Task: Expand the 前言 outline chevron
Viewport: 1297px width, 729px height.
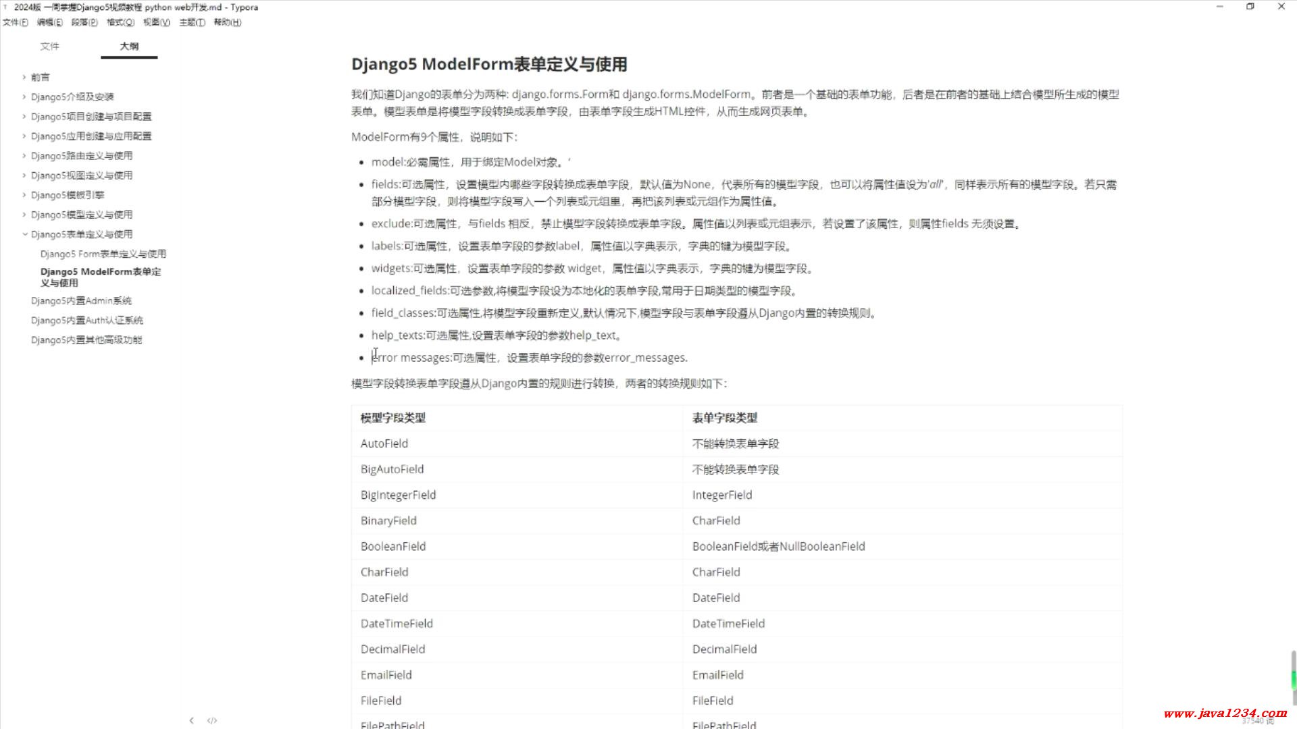Action: (x=24, y=77)
